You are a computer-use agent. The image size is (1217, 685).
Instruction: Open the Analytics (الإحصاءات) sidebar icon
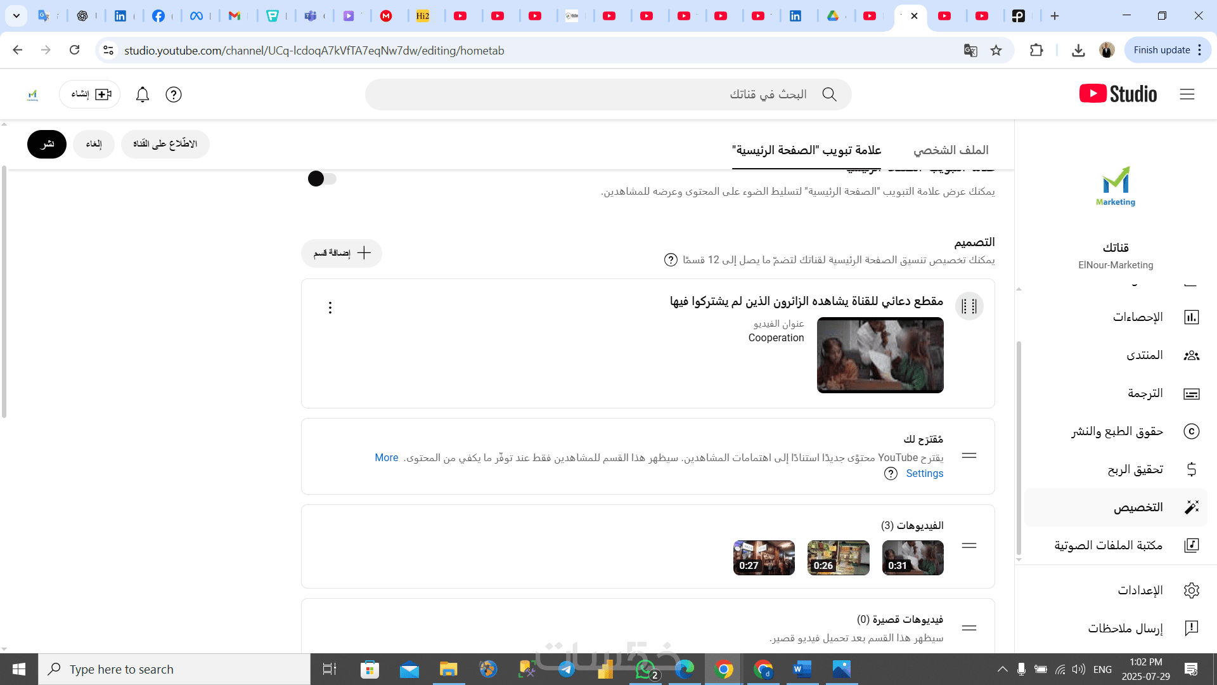1191,317
